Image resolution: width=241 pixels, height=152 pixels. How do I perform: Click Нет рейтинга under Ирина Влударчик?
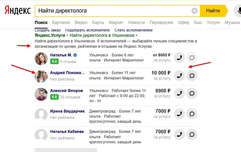coord(62,118)
